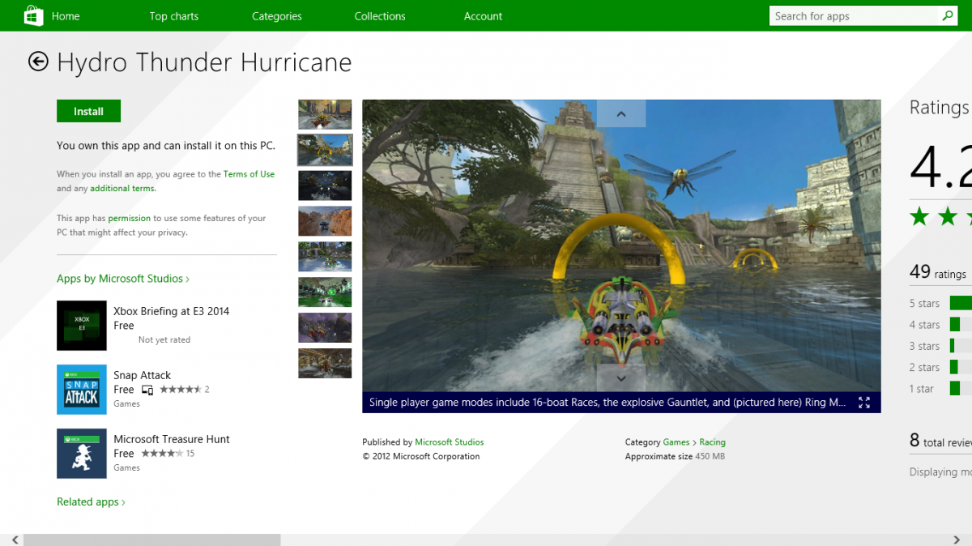Click the Snap Attack app title
The image size is (972, 546).
point(142,375)
